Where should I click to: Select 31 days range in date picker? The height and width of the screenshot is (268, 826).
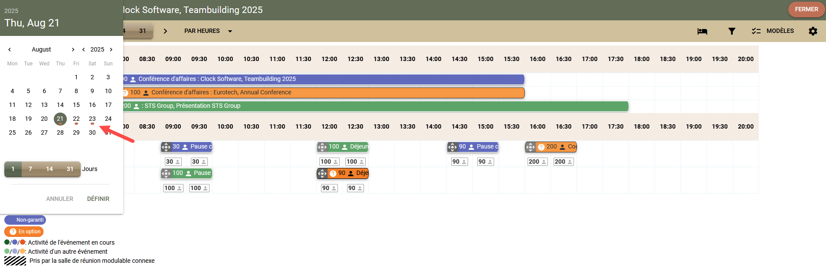click(70, 169)
